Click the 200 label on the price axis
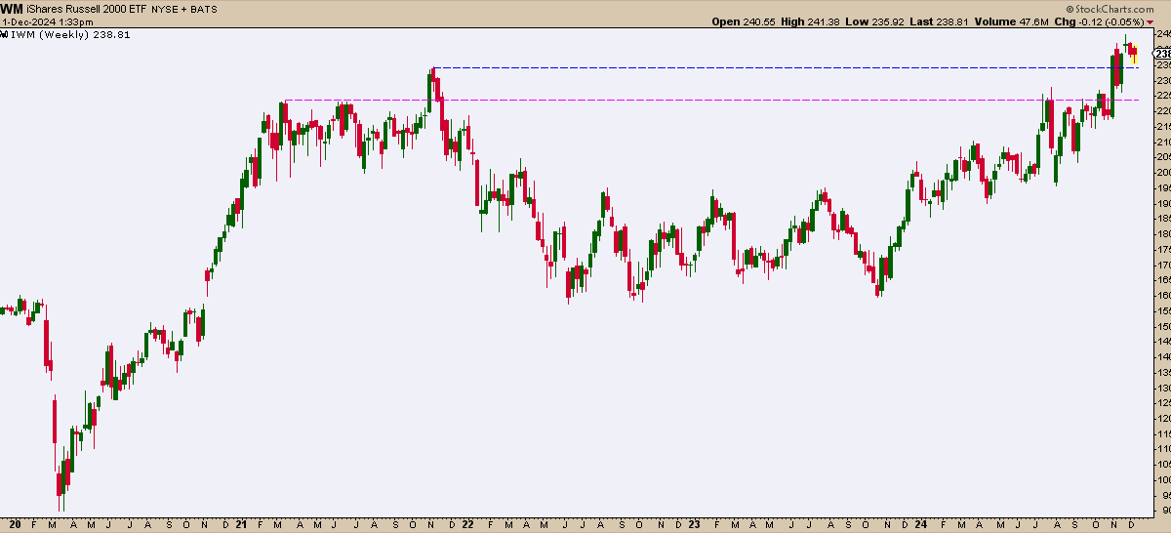This screenshot has width=1171, height=533. [x=1162, y=172]
